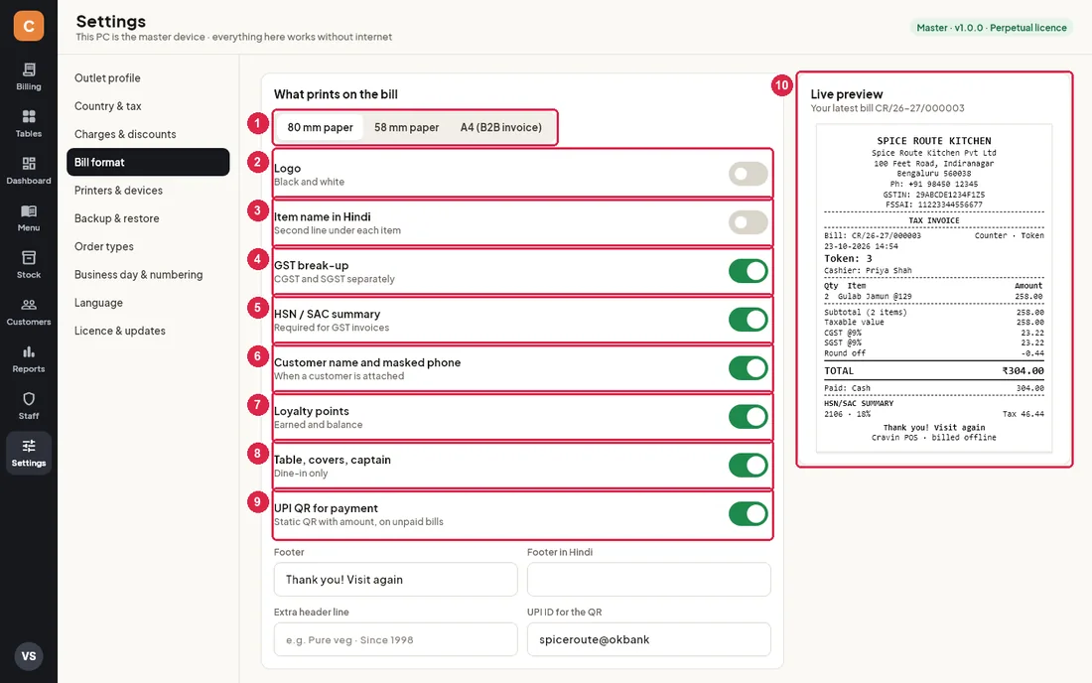This screenshot has height=683, width=1092.
Task: Open the Billing section icon
Action: (x=29, y=76)
